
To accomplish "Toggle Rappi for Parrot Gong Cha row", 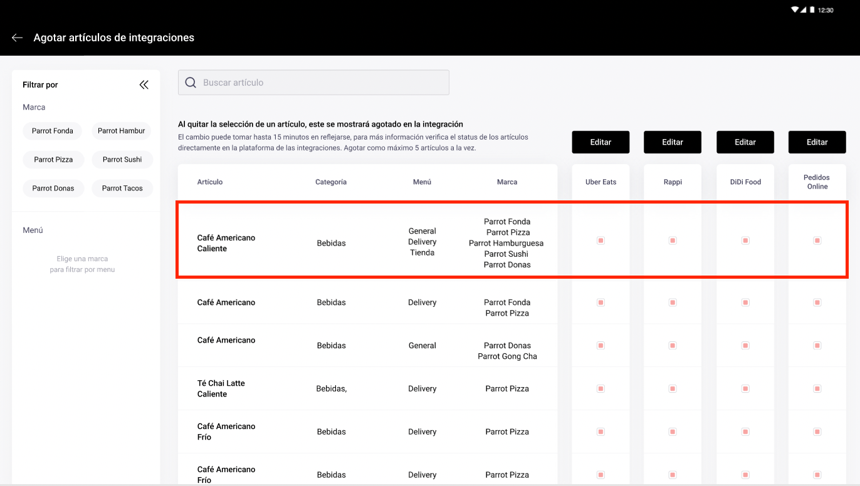I will 673,346.
